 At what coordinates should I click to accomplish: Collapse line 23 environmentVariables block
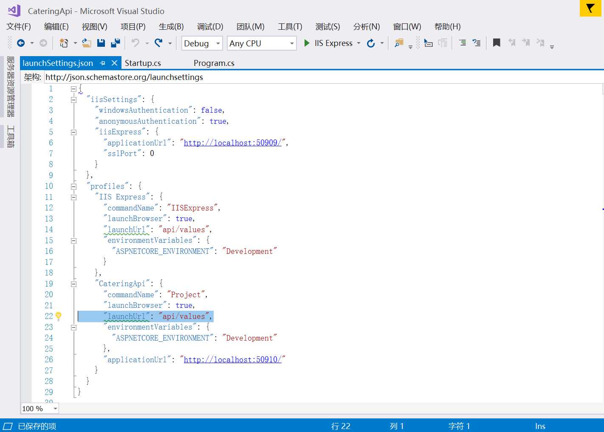coord(73,327)
